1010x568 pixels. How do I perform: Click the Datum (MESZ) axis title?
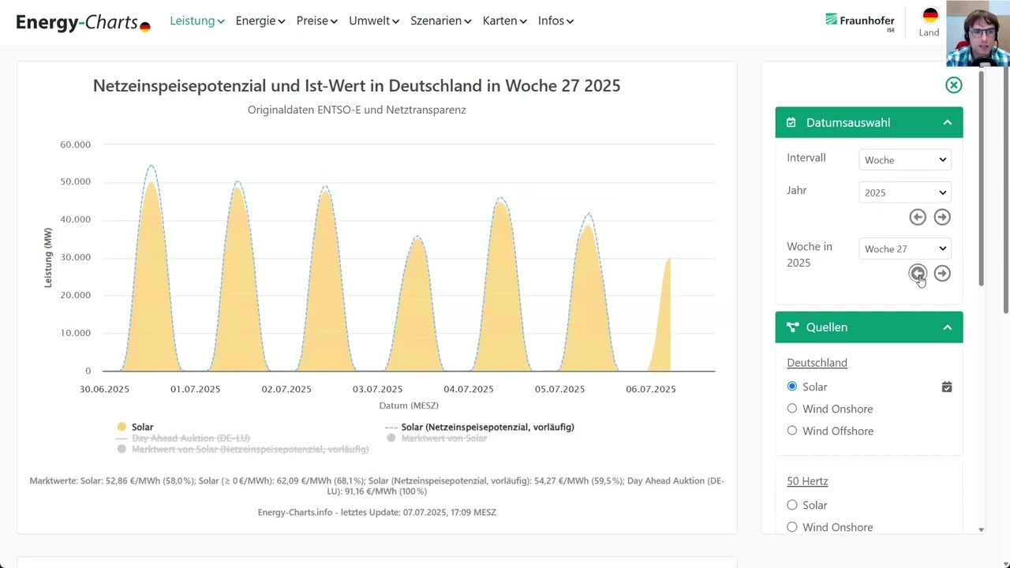tap(409, 405)
